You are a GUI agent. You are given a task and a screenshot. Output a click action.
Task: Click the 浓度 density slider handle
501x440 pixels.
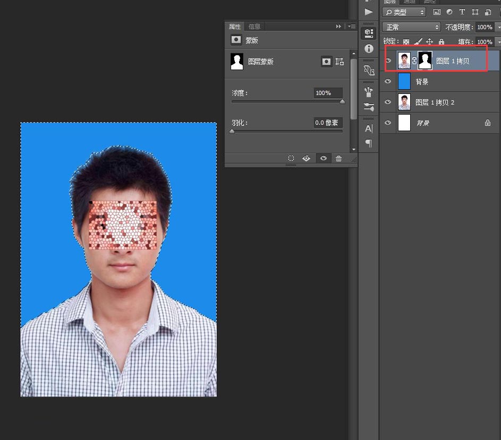342,101
